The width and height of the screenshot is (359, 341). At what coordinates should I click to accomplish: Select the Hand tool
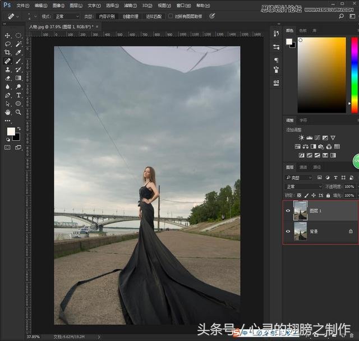coord(8,112)
